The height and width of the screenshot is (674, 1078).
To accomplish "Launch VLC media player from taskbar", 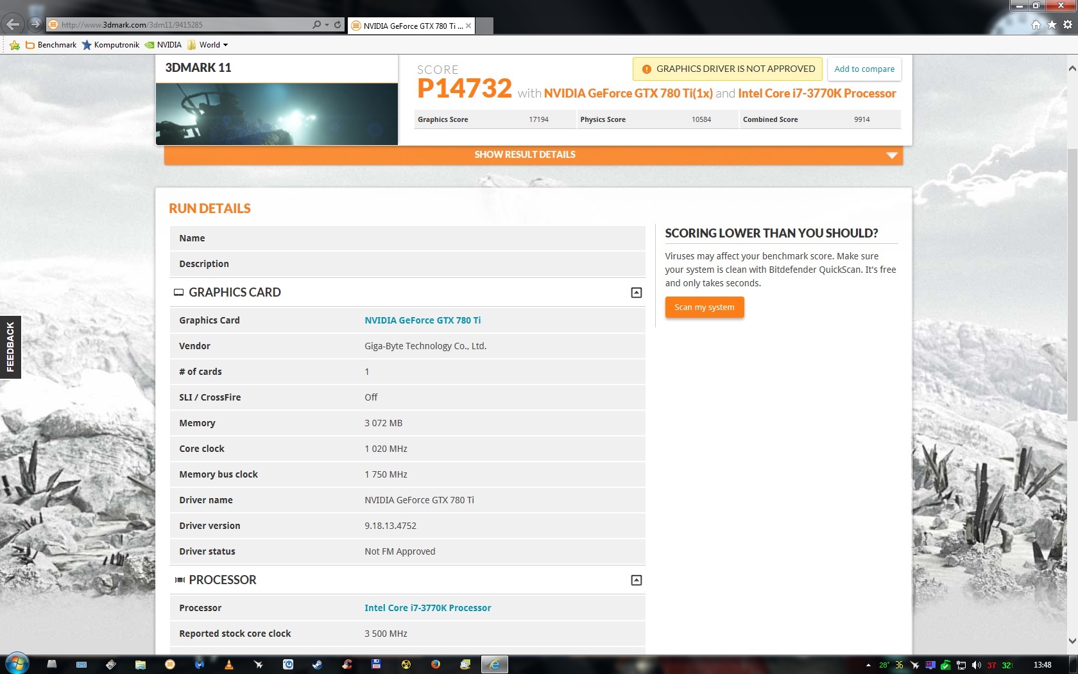I will coord(229,665).
